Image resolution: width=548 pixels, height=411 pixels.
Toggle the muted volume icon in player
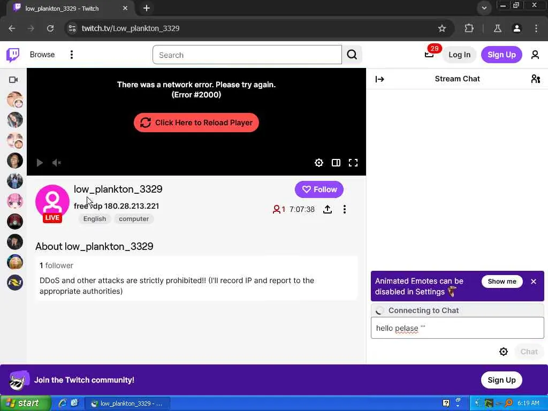[x=57, y=163]
